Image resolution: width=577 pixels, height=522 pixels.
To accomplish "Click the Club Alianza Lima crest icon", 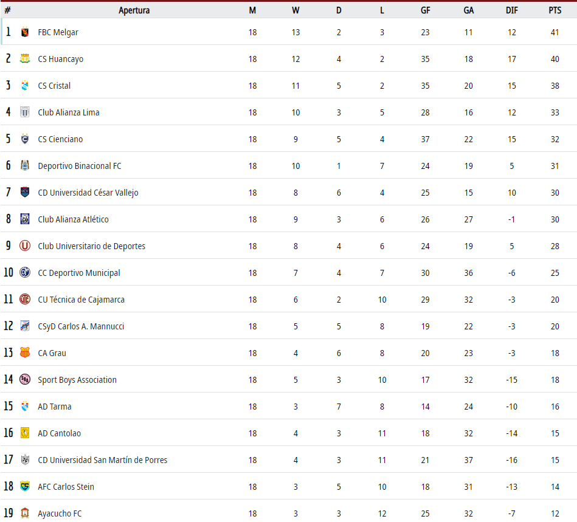I will [25, 112].
